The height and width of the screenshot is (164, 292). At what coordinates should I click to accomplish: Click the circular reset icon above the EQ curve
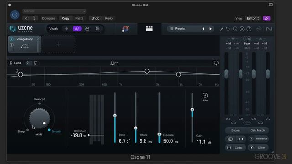216,63
